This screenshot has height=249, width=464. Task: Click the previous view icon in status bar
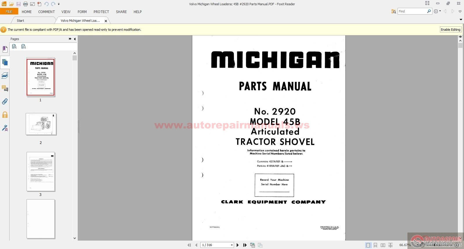[253, 245]
